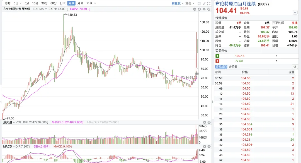Select the 分时成交 tick trades tab
Viewport: 301px width, 163px height.
(221, 66)
